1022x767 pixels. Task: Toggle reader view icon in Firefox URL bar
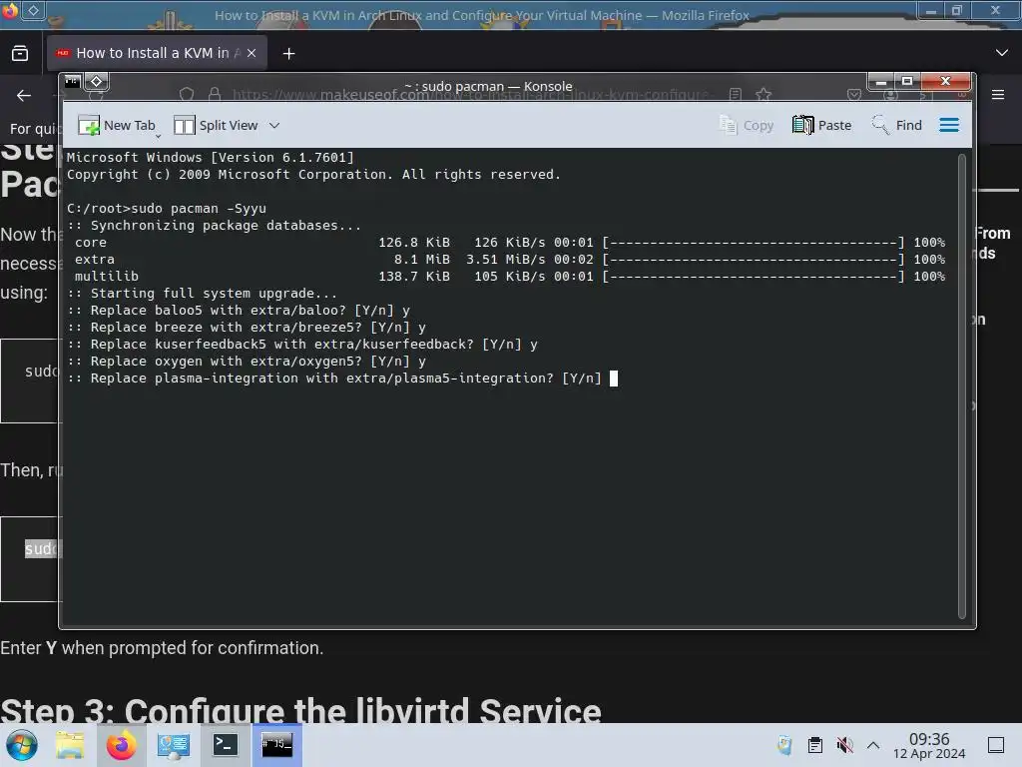point(736,95)
